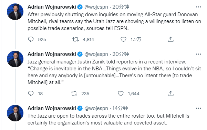The image size is (207, 130).
Task: Open Adrian Wojnarowski profile from first tweet name
Action: pos(52,7)
